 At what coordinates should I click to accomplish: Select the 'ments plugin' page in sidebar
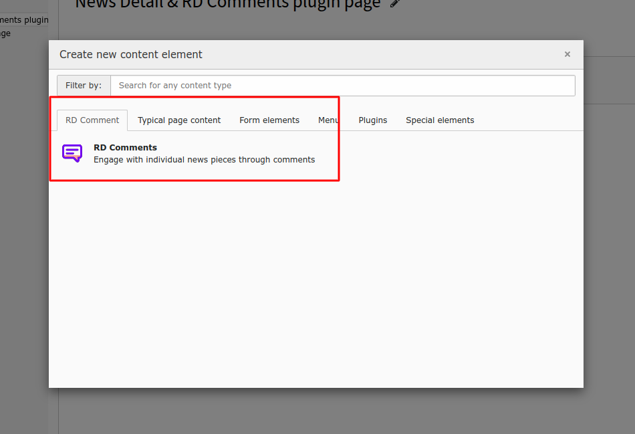click(x=24, y=19)
